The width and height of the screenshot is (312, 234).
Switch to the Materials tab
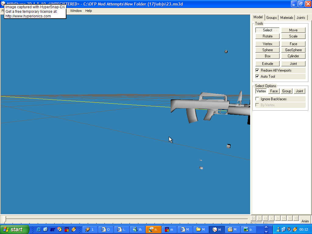click(x=286, y=18)
